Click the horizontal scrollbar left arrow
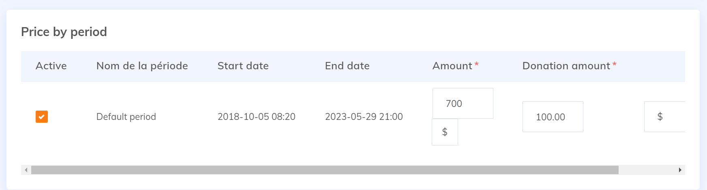The image size is (707, 190). 26,170
